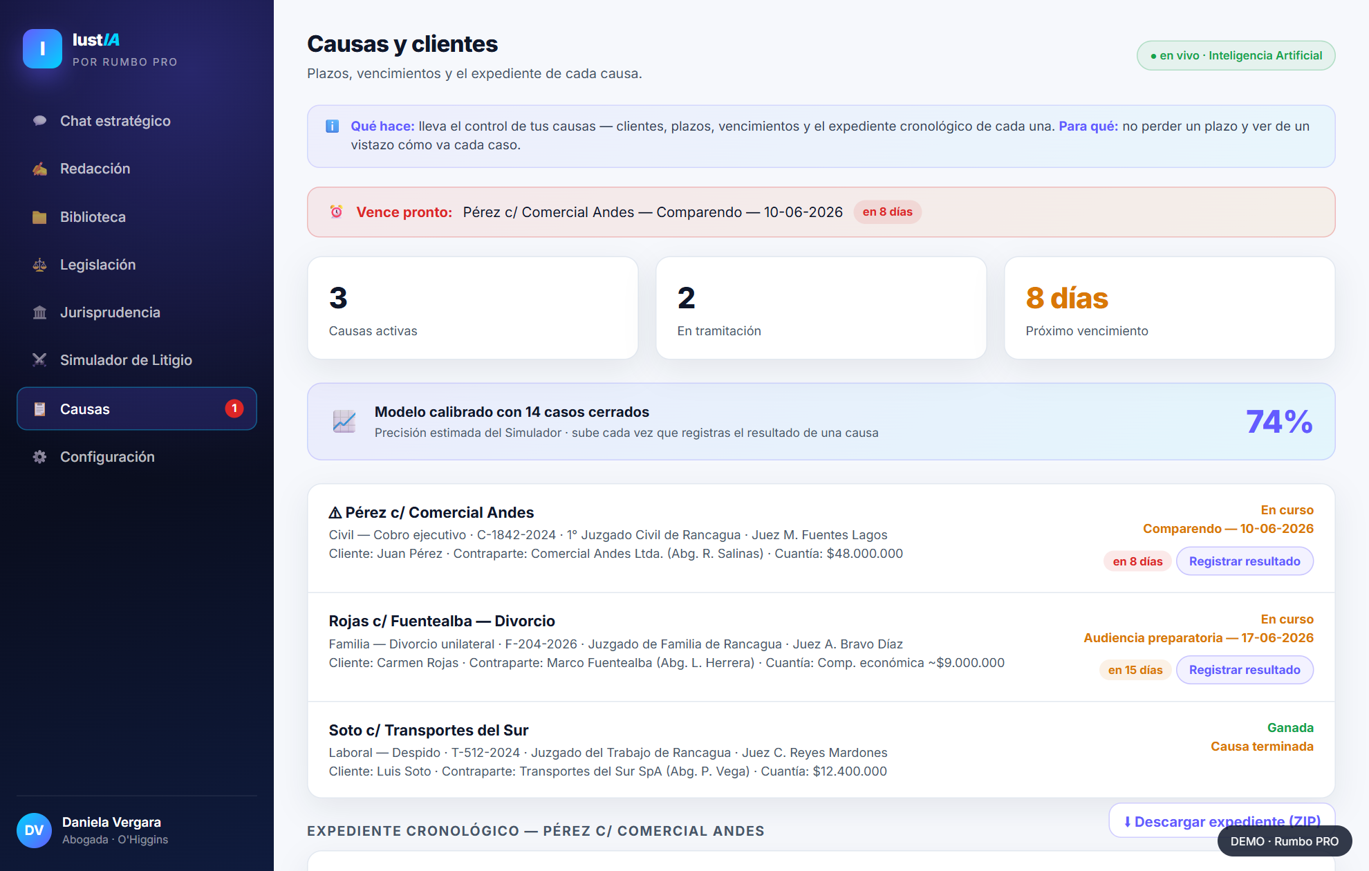Click the 'Abogada · O'Higgins' subtitle
The height and width of the screenshot is (871, 1369).
coord(115,840)
